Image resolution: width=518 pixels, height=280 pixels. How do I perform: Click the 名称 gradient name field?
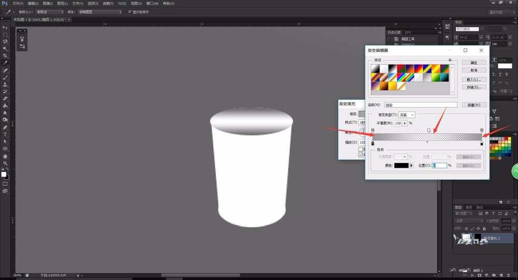(421, 105)
